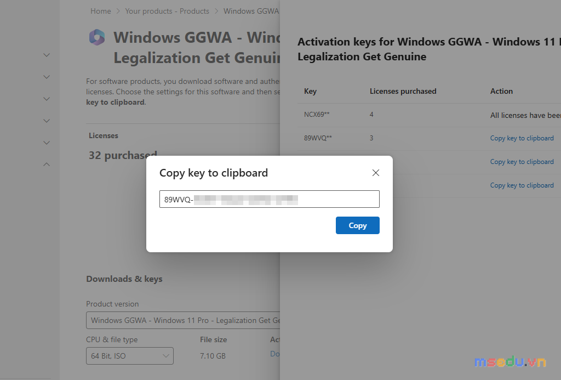Click the Copy key to clipboard link in the third table row
Image resolution: width=561 pixels, height=380 pixels.
pyautogui.click(x=522, y=162)
